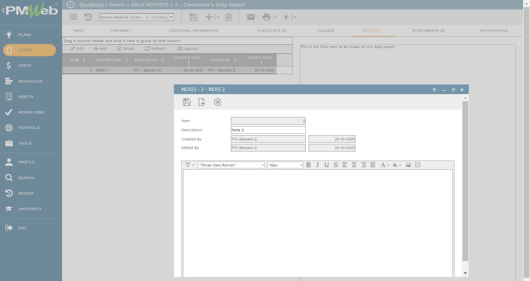Screen dimensions: 530x281
Task: Select the Note 1 row in grid
Action: (169, 70)
